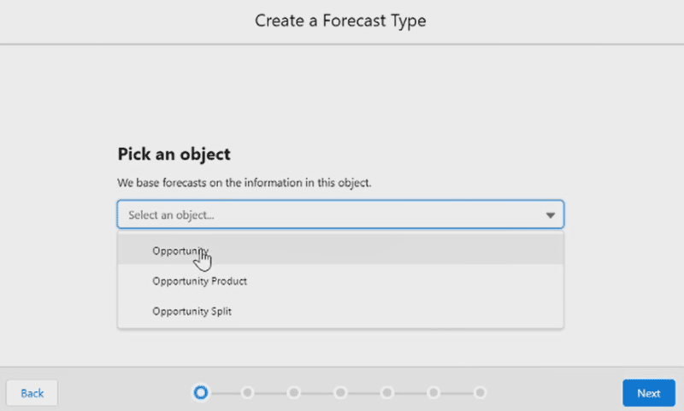Click the progress line between steps one and two
The width and height of the screenshot is (684, 411).
[x=225, y=393]
